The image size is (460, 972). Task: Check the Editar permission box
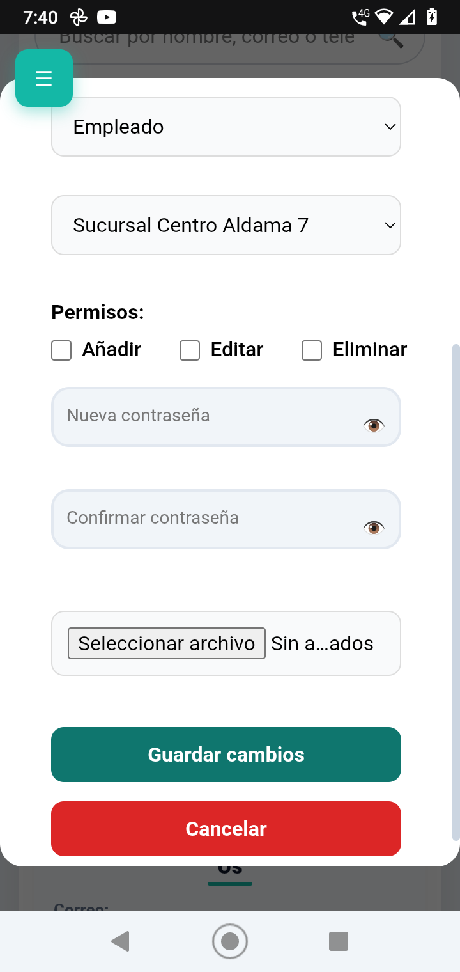190,350
